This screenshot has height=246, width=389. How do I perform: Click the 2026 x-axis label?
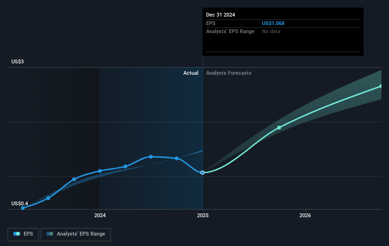click(x=305, y=215)
